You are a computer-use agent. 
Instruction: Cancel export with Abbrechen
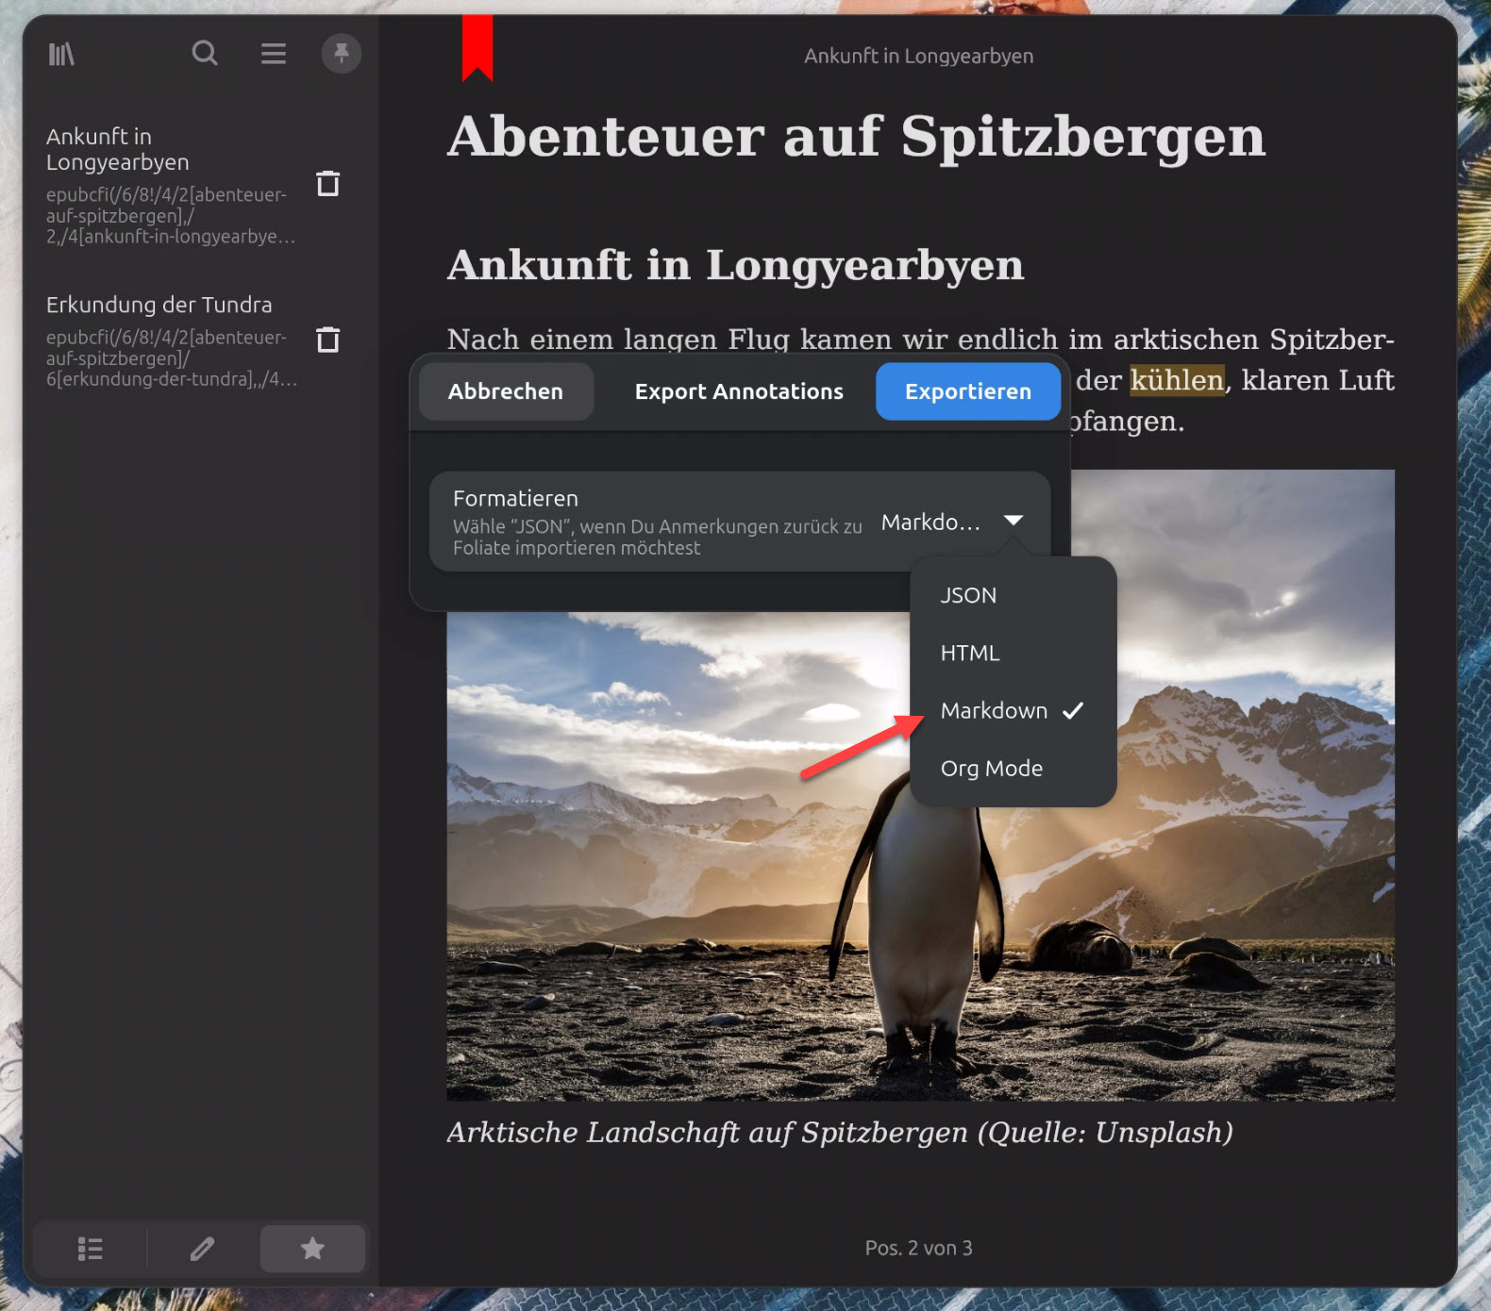click(x=506, y=391)
